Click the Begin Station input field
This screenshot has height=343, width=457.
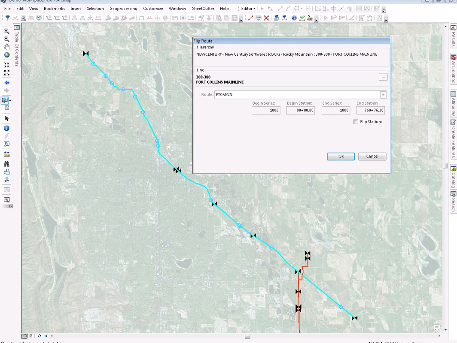point(301,110)
